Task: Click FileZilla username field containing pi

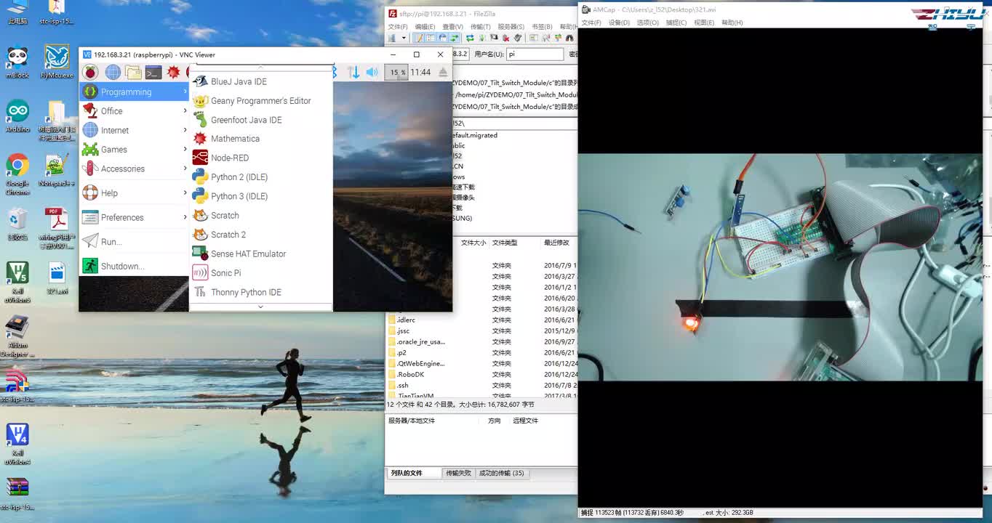Action: tap(535, 54)
